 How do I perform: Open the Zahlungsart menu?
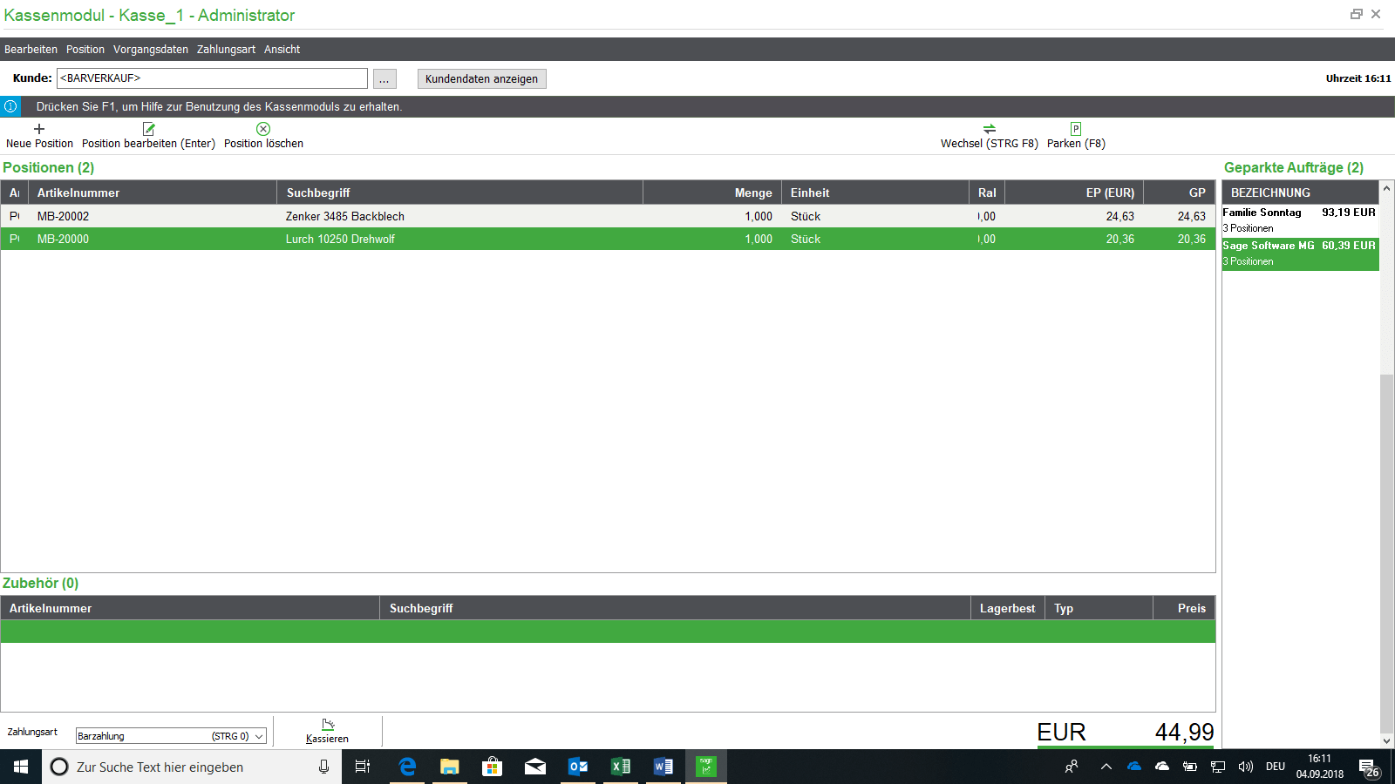tap(226, 50)
